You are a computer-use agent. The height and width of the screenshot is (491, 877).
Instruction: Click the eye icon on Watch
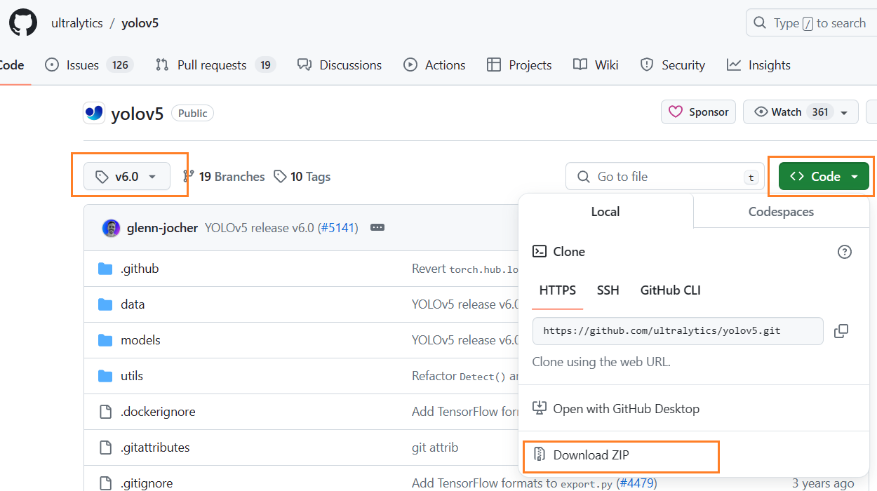(761, 112)
